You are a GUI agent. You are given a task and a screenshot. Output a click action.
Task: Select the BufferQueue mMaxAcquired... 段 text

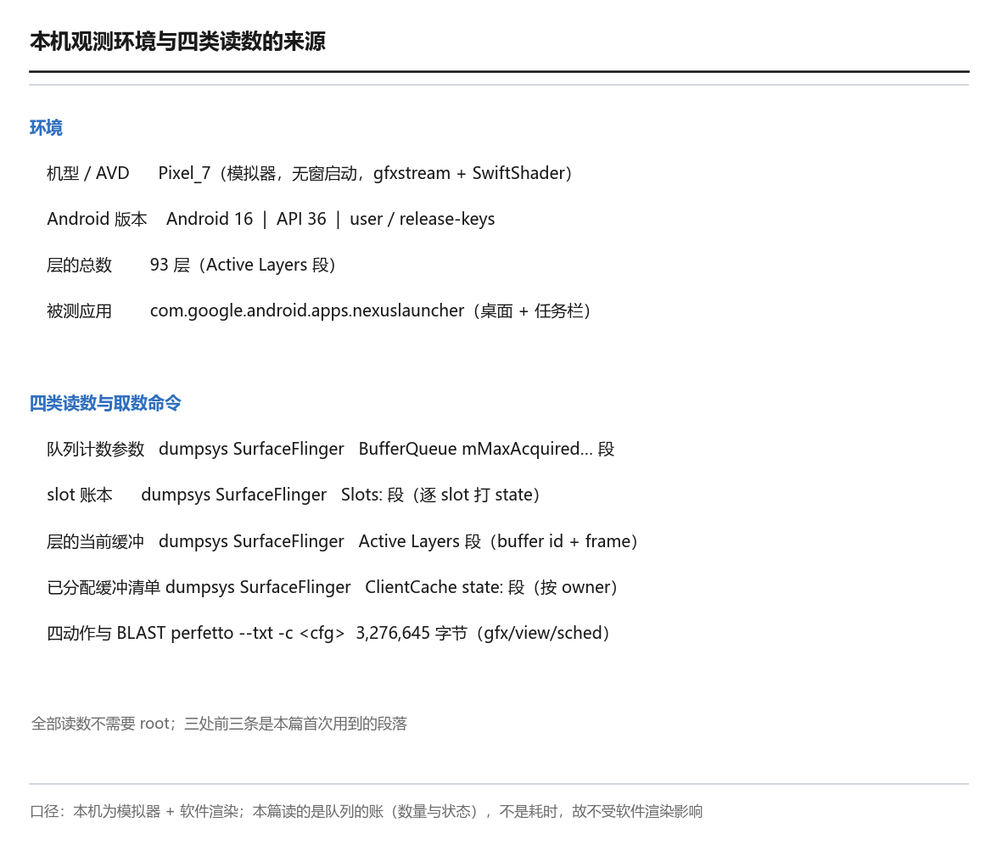(486, 449)
